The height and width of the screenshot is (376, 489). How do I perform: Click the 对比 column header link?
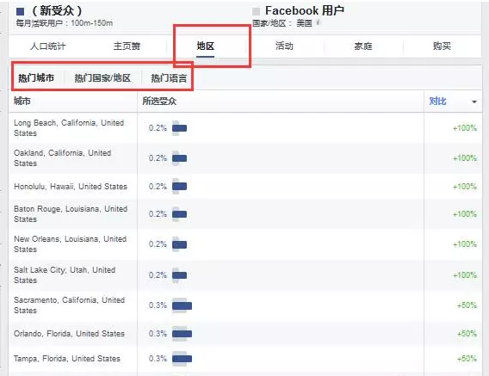(437, 101)
